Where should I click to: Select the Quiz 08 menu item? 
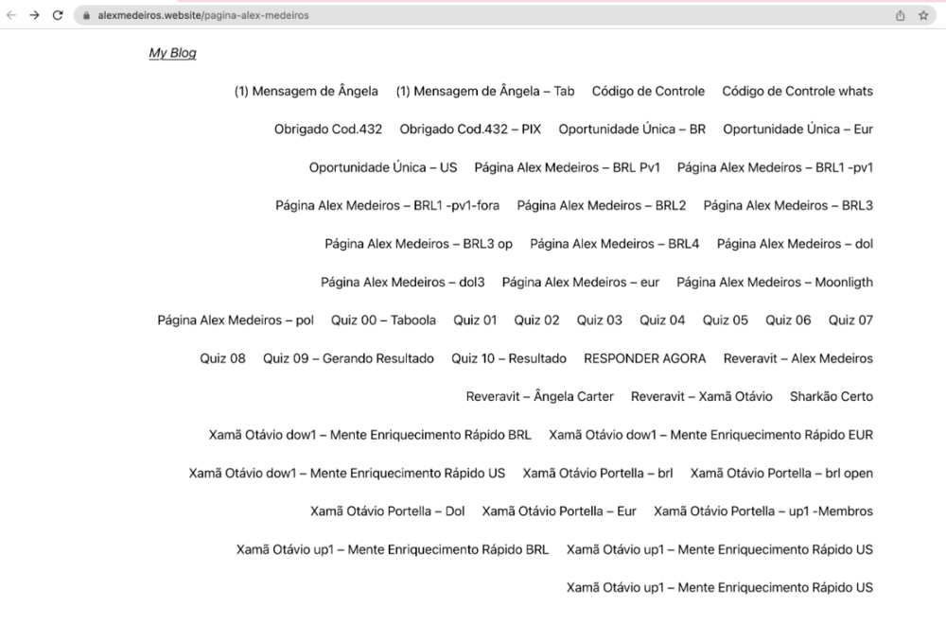(222, 358)
